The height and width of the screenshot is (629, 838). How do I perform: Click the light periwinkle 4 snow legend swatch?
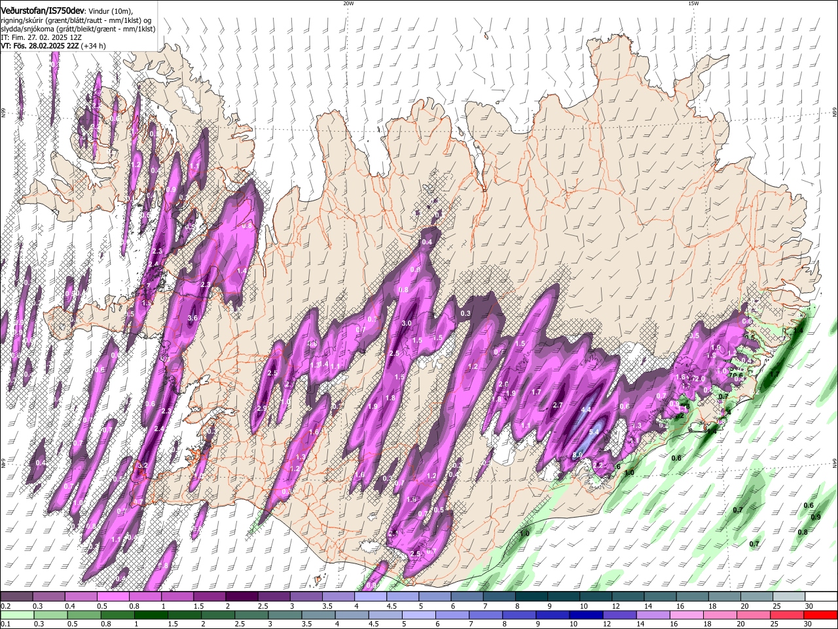click(x=370, y=597)
